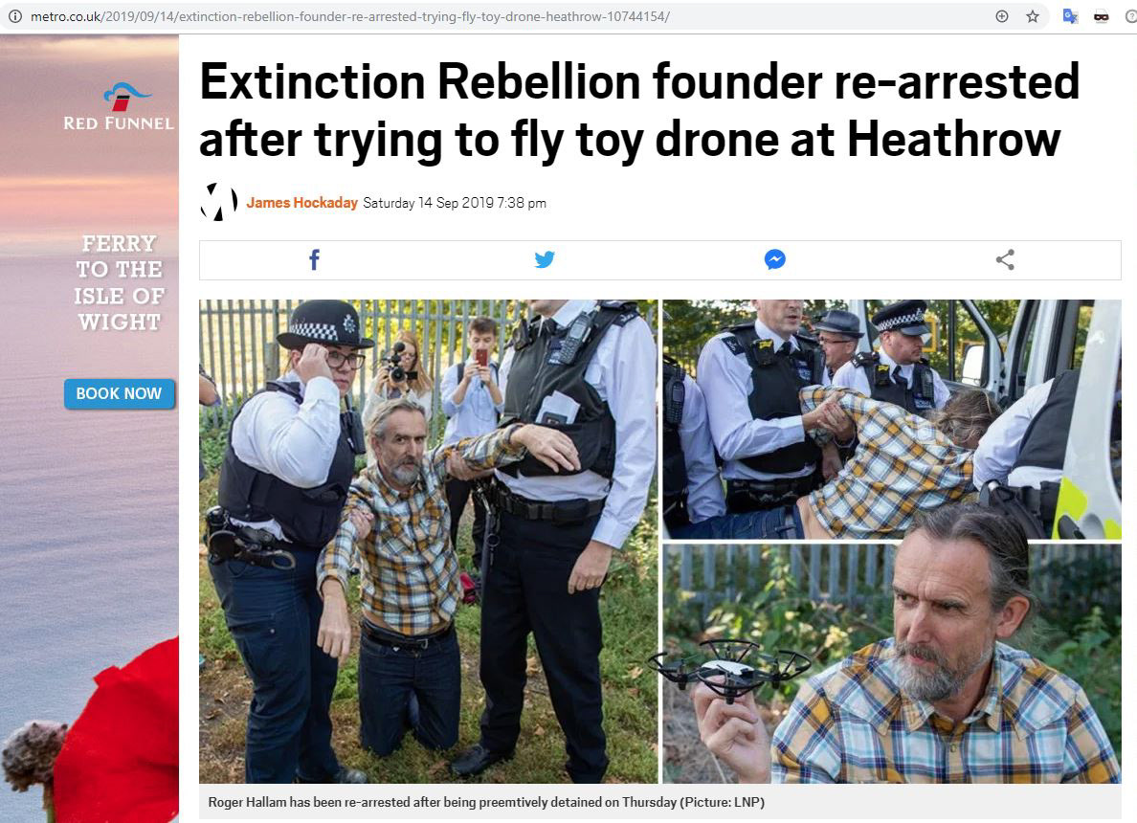Click the incognito mask extension icon
1137x823 pixels.
[x=1101, y=16]
